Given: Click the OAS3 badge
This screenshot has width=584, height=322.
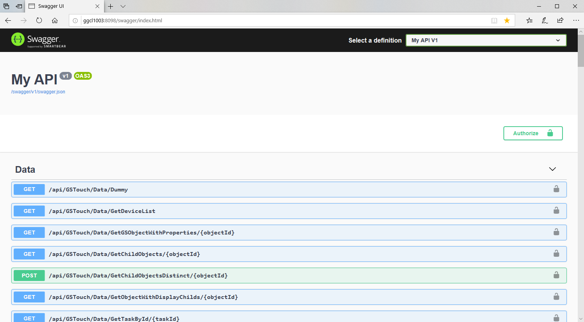Looking at the screenshot, I should pos(83,76).
